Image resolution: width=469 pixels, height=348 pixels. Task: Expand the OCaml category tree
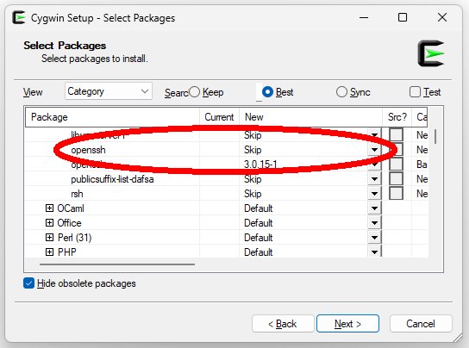49,208
